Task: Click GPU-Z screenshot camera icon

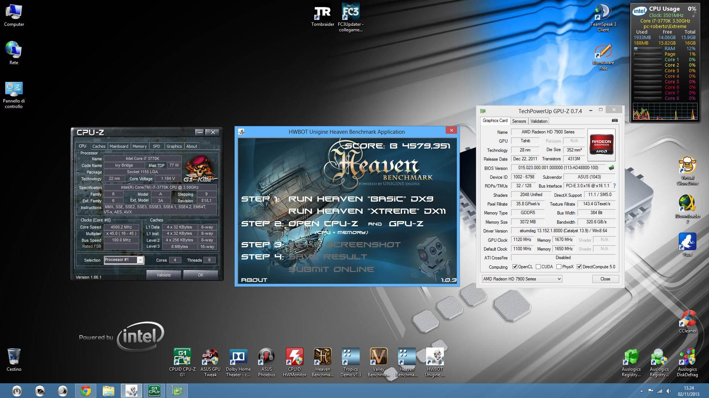Action: 614,121
